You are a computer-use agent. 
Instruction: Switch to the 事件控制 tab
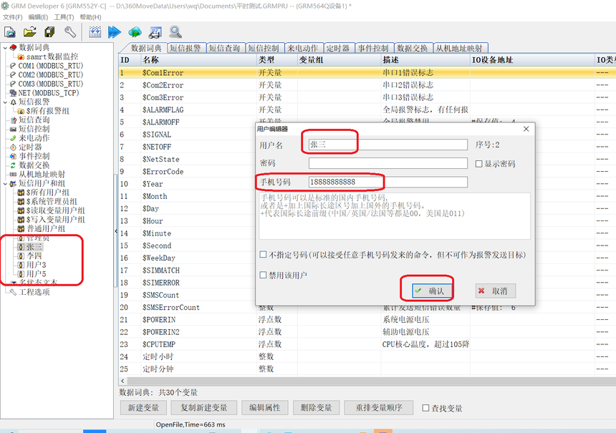point(373,48)
